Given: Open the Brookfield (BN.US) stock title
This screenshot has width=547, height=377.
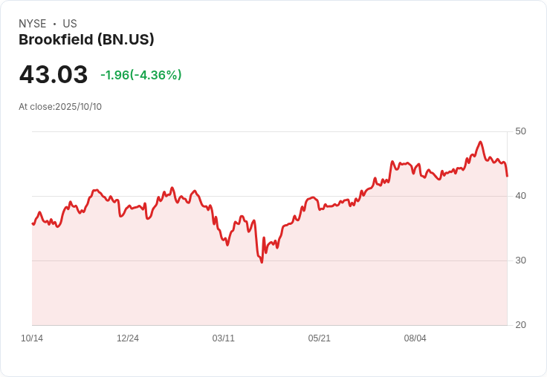Looking at the screenshot, I should tap(86, 40).
